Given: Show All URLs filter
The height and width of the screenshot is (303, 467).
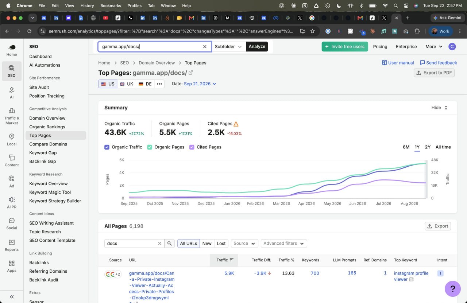Looking at the screenshot, I should 189,244.
